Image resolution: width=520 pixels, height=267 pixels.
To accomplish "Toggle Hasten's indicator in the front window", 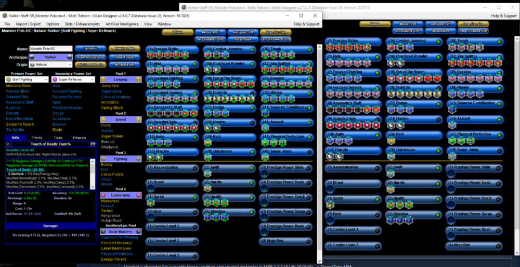I will tap(252, 123).
